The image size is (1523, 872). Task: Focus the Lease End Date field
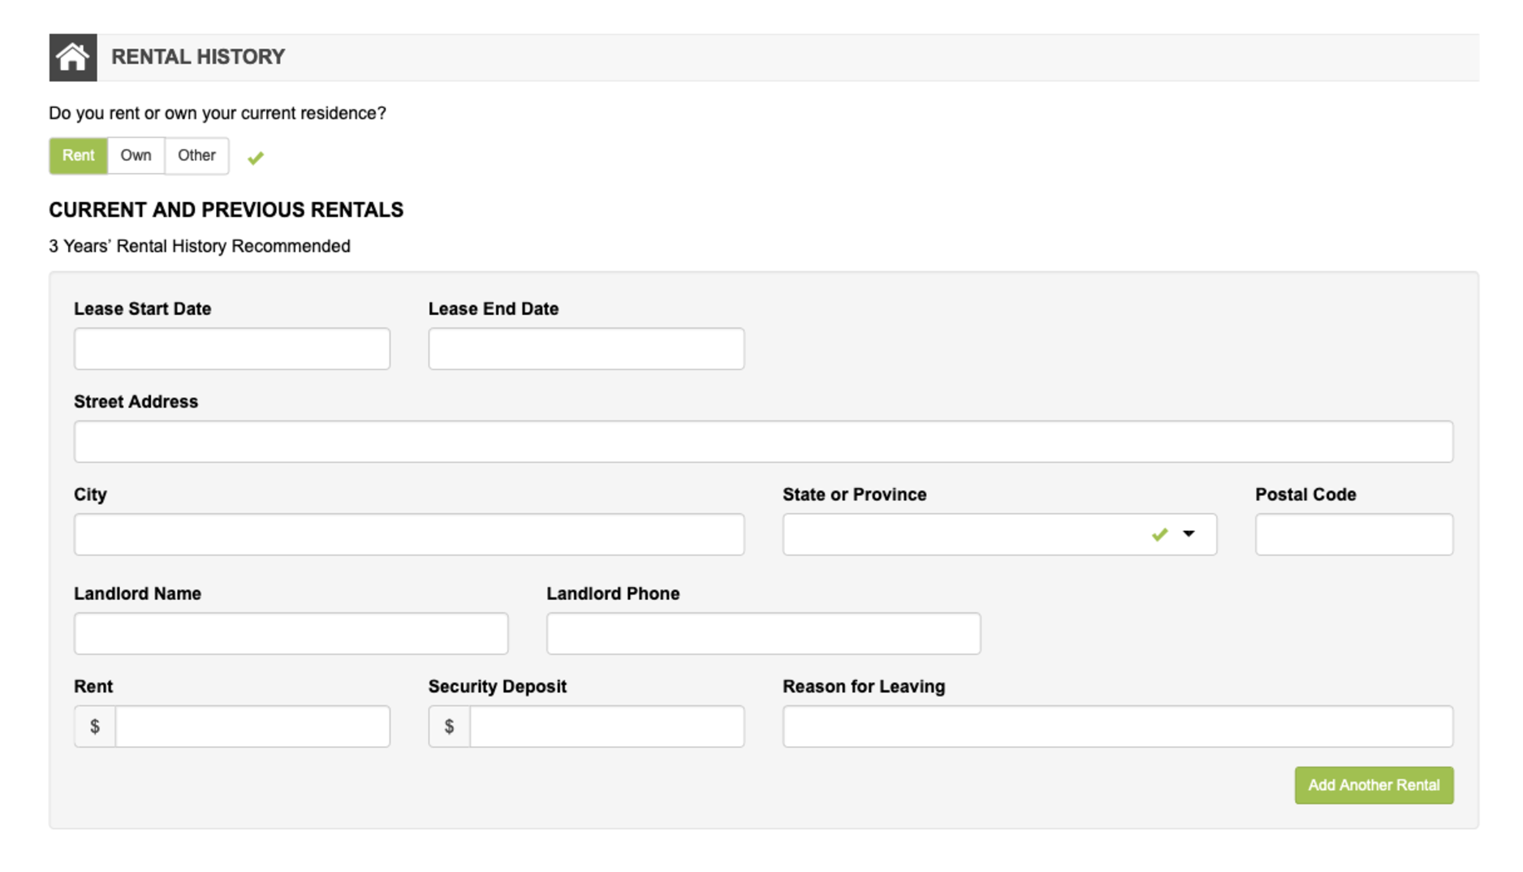[585, 349]
